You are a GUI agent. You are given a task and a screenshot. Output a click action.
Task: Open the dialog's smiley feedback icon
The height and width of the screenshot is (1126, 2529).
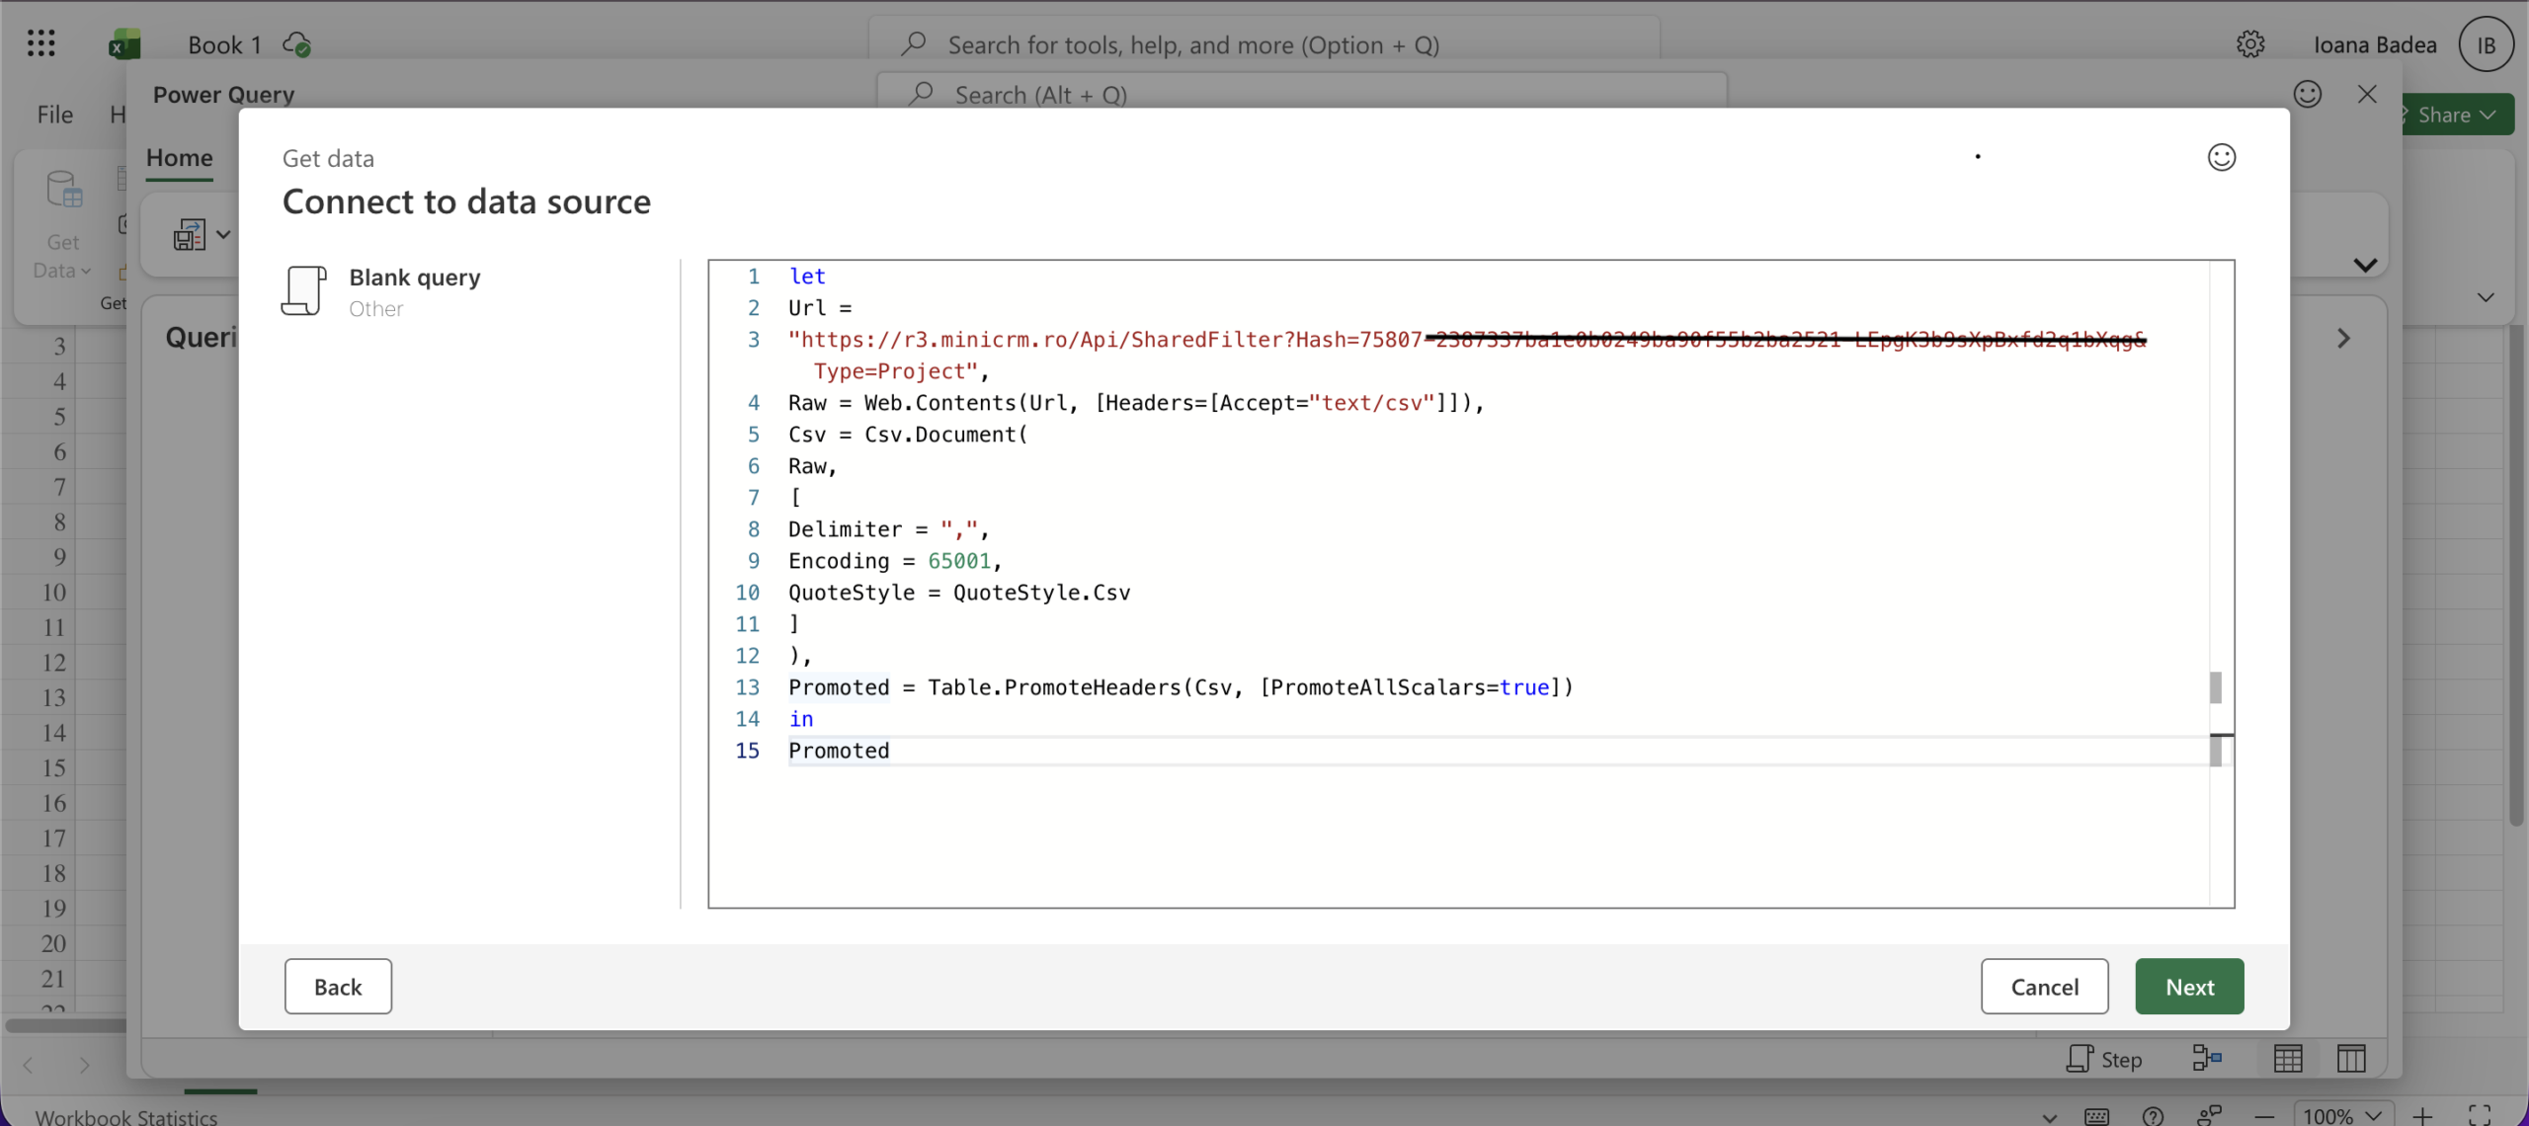[x=2221, y=158]
